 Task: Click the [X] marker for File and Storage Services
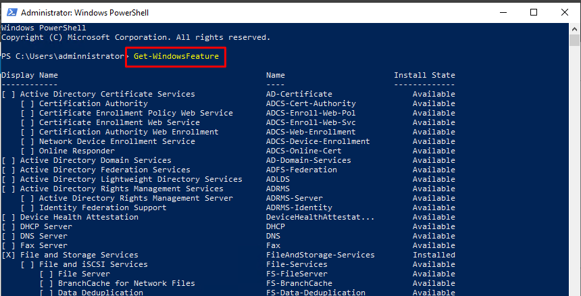[9, 255]
